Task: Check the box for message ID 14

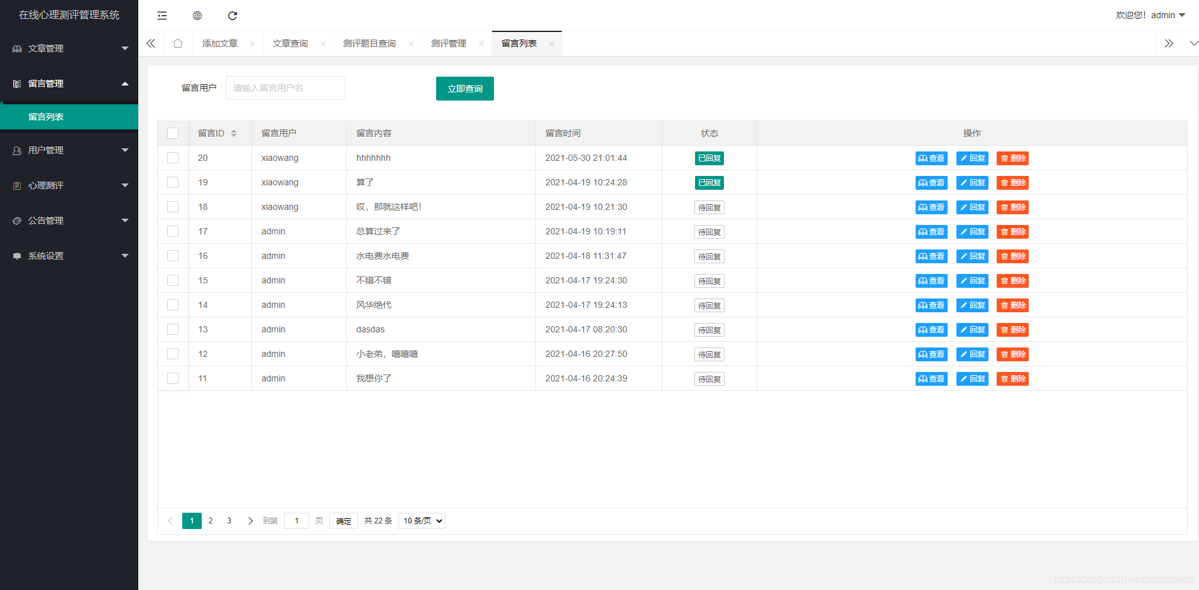Action: (173, 305)
